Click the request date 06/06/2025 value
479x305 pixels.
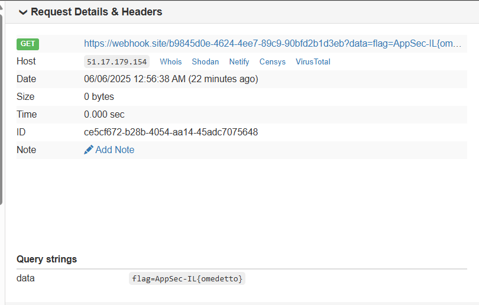pyautogui.click(x=171, y=79)
